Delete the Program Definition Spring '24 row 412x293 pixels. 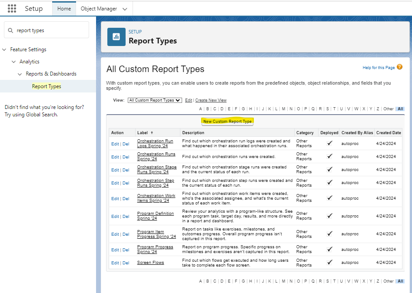(x=126, y=216)
